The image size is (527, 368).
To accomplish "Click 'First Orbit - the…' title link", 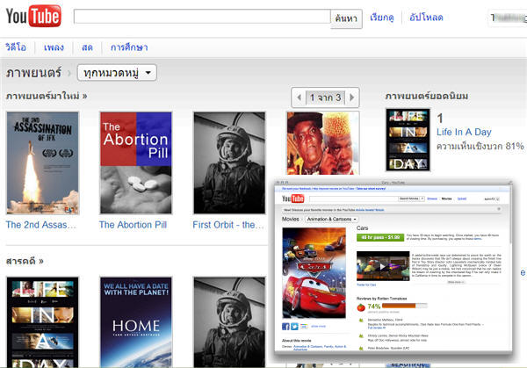I will [228, 225].
